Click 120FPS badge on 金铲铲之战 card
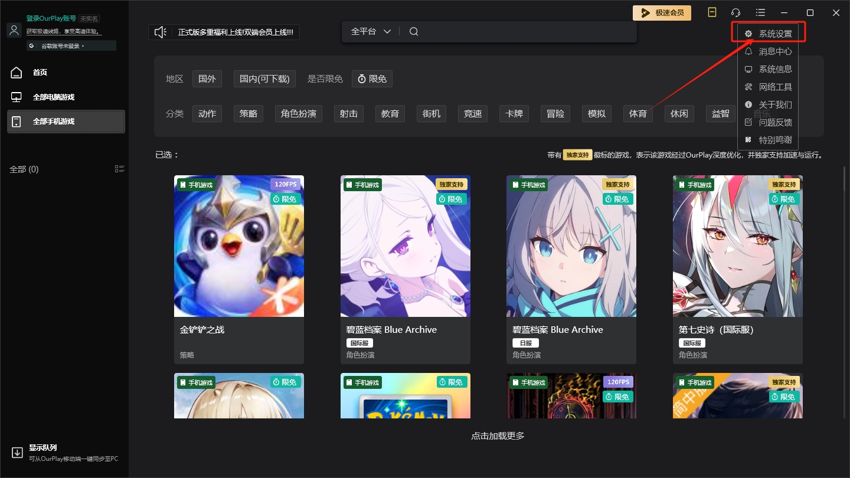Screen dimensions: 850x478 click(286, 184)
